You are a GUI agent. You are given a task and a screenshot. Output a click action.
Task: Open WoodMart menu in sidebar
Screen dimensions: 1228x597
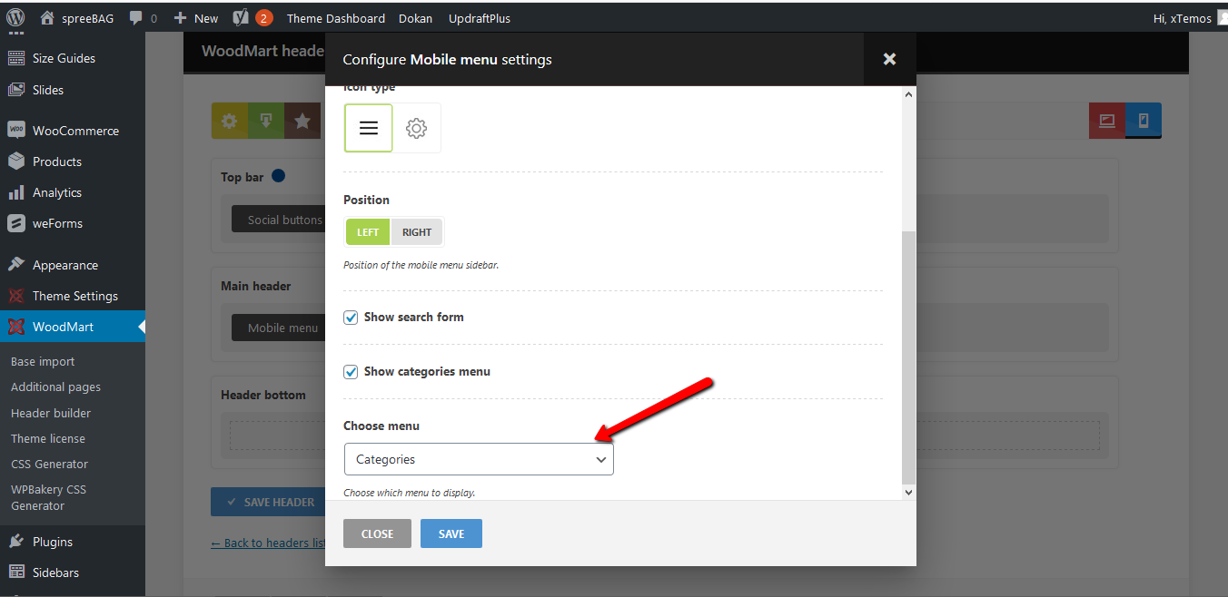pos(73,327)
